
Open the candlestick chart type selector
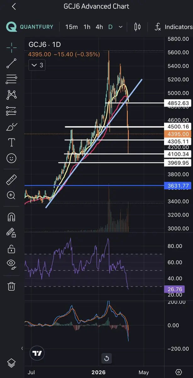pyautogui.click(x=137, y=27)
